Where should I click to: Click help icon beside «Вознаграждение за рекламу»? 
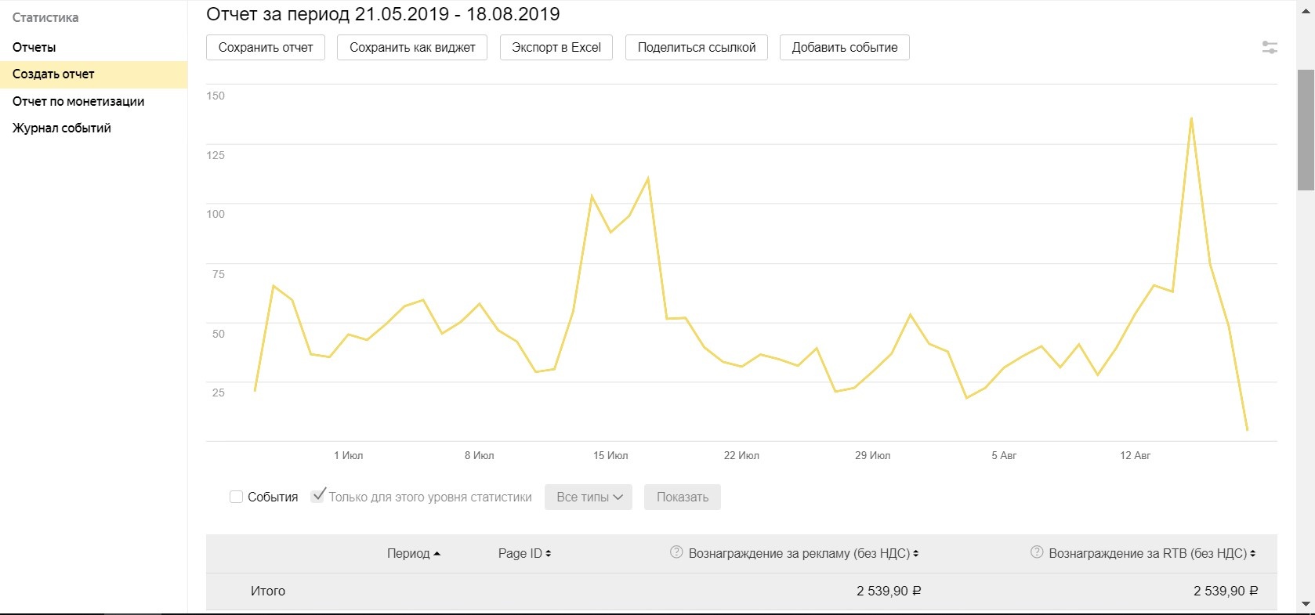[x=676, y=552]
